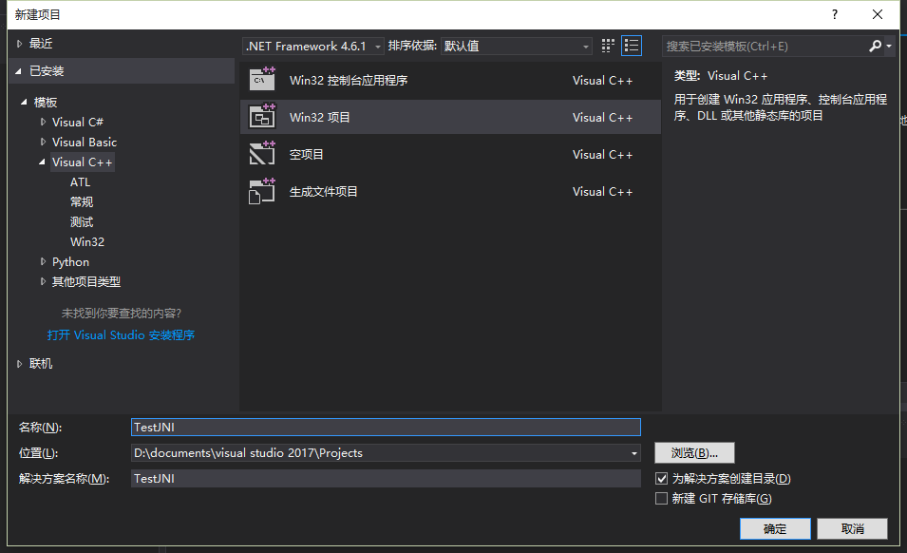Click the project name input field

(386, 428)
